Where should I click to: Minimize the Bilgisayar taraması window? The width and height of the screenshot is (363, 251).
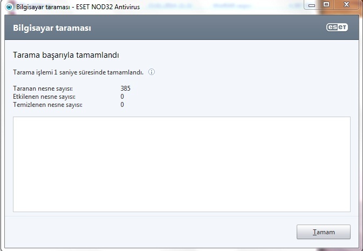coord(312,5)
